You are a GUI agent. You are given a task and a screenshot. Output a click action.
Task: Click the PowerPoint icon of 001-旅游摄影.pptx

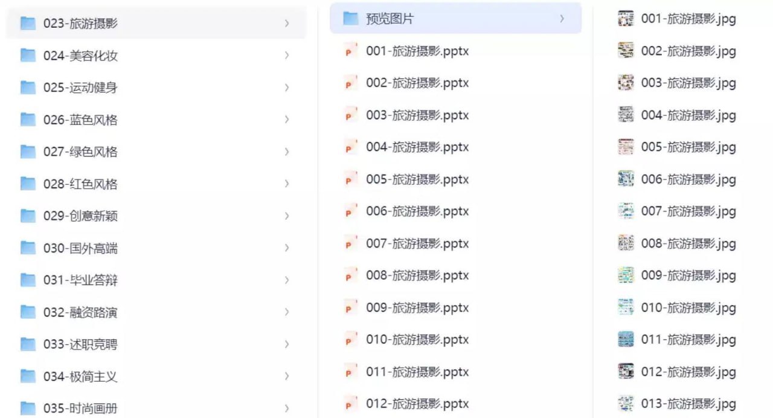click(x=350, y=51)
